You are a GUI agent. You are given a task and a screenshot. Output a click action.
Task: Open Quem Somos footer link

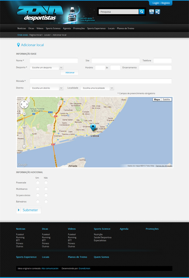pos(101,257)
